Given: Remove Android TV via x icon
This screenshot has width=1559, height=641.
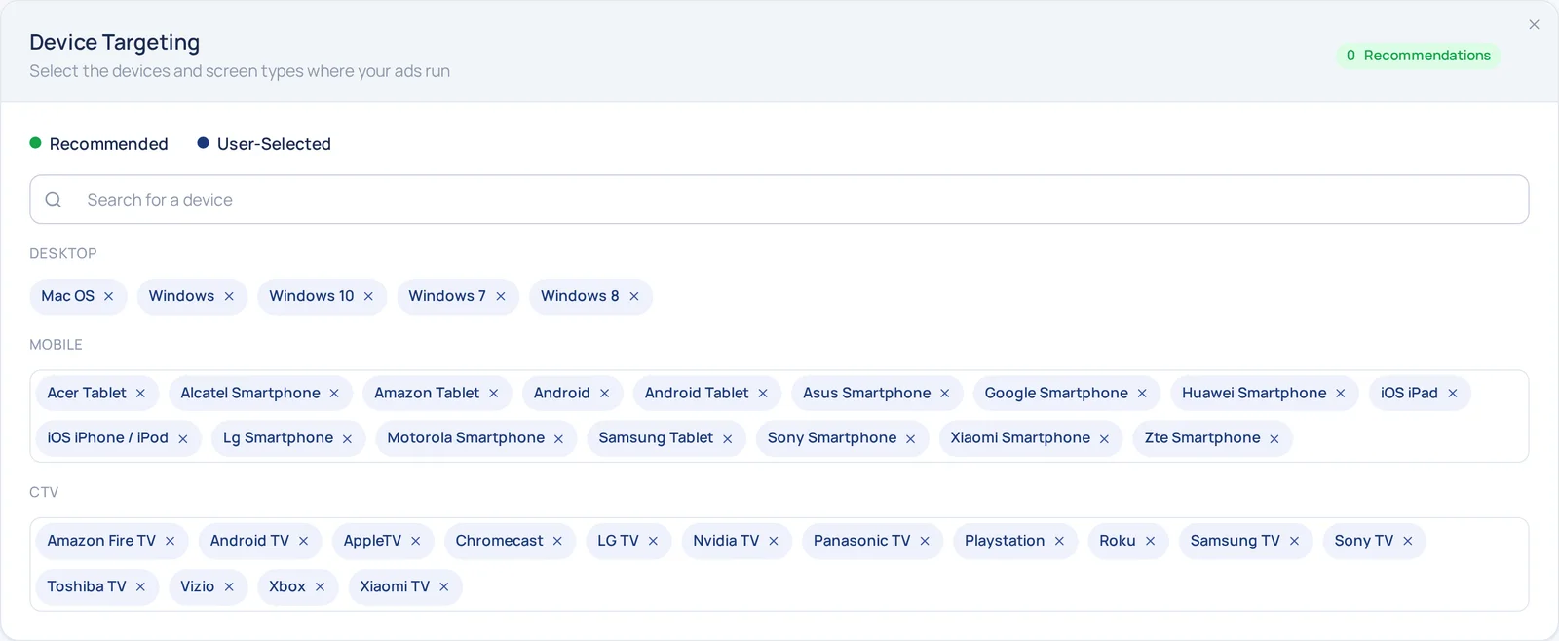Looking at the screenshot, I should pos(304,541).
